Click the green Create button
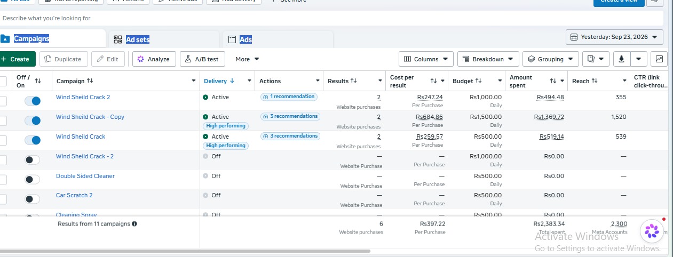The width and height of the screenshot is (673, 257). (17, 59)
